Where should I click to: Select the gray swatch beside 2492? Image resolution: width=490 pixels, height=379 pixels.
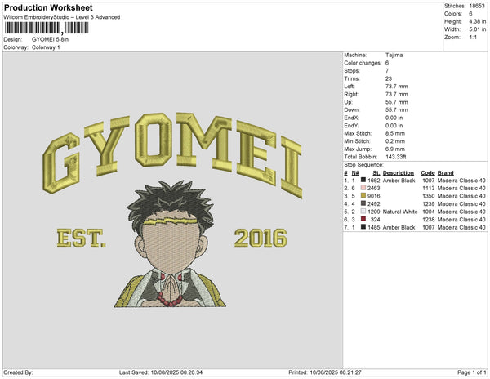pyautogui.click(x=363, y=203)
